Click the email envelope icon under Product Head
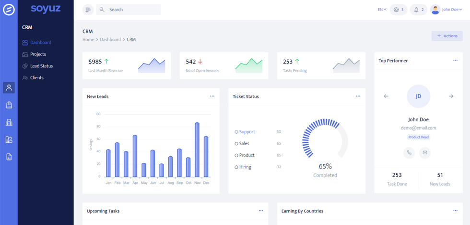Viewport: 470px width, 225px height. (425, 153)
